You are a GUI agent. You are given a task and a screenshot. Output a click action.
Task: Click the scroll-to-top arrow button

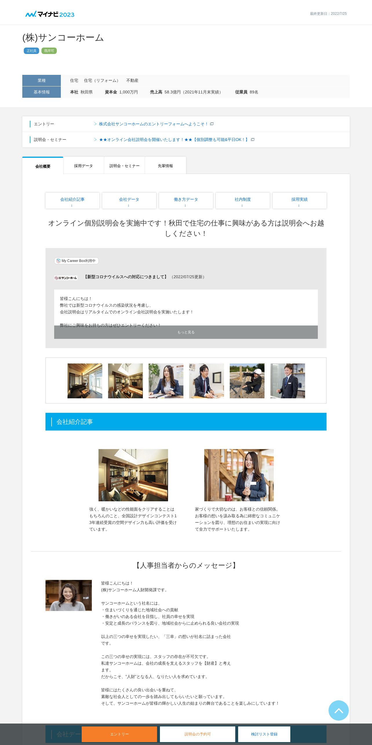click(338, 710)
